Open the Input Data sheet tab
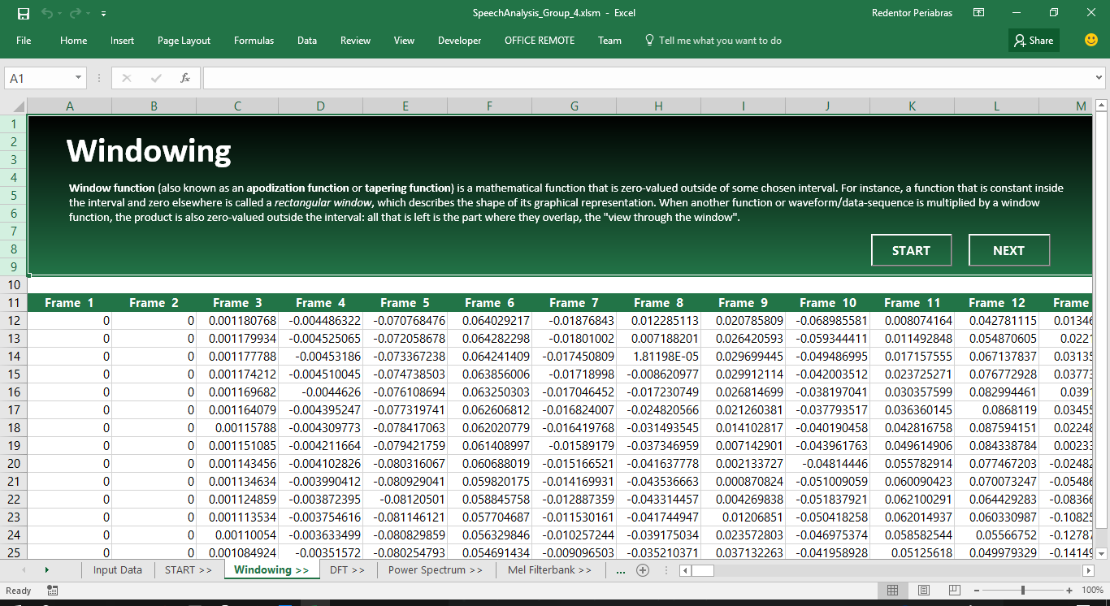This screenshot has width=1110, height=606. (118, 570)
